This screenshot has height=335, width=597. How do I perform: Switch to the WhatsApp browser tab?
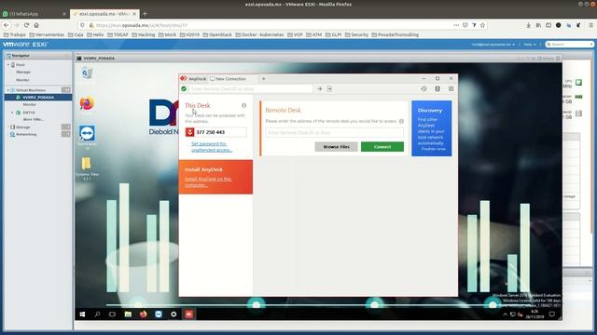point(34,14)
